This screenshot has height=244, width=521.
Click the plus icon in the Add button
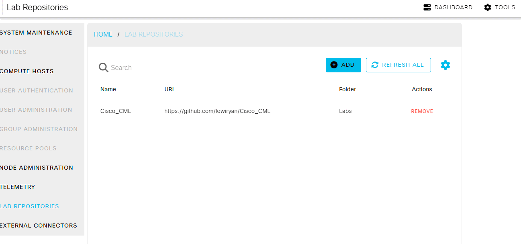coord(334,65)
